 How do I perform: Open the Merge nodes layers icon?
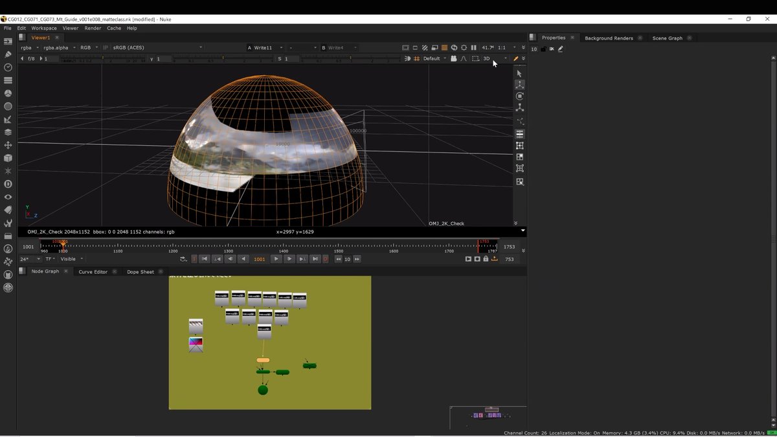[x=8, y=132]
